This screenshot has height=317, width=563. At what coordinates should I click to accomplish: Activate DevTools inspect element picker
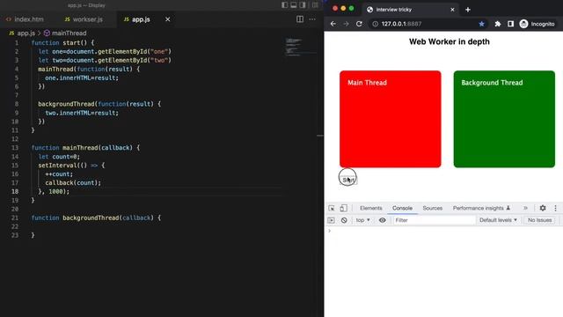[332, 208]
